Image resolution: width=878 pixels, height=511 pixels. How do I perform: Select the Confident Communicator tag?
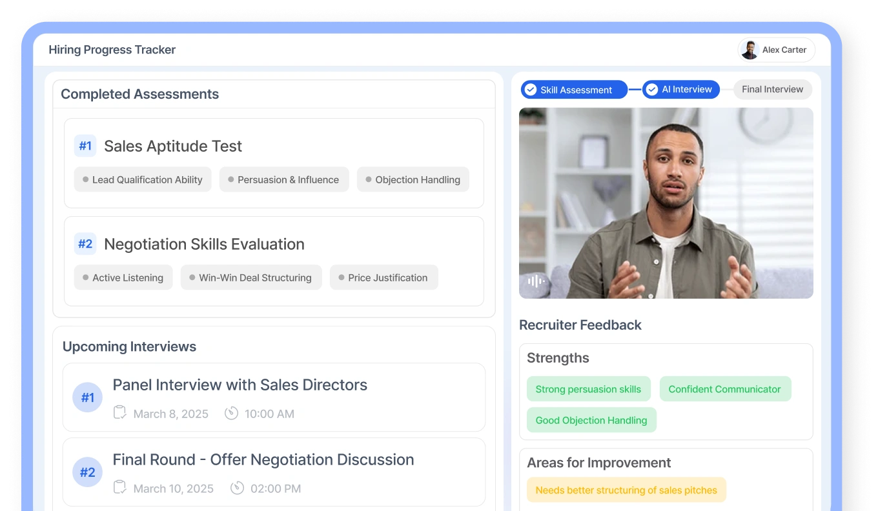pos(725,389)
